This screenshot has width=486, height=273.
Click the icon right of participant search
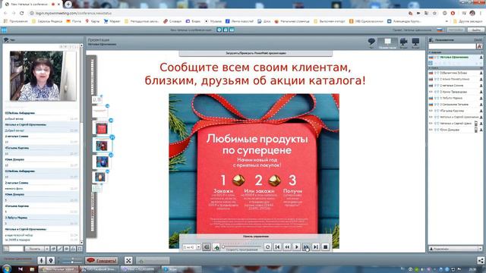click(x=479, y=46)
